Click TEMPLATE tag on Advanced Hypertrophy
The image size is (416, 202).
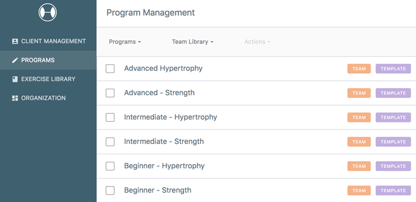[393, 69]
